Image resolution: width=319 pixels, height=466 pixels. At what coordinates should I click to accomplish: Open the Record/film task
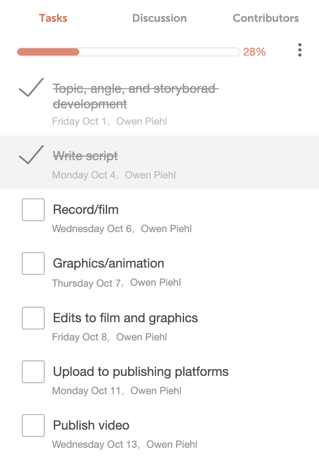pyautogui.click(x=86, y=210)
